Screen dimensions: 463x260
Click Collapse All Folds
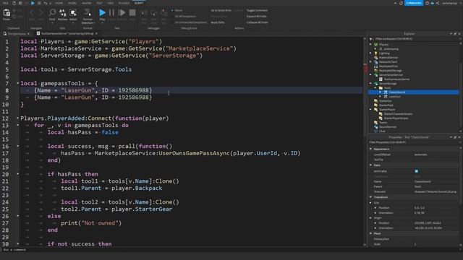(258, 22)
